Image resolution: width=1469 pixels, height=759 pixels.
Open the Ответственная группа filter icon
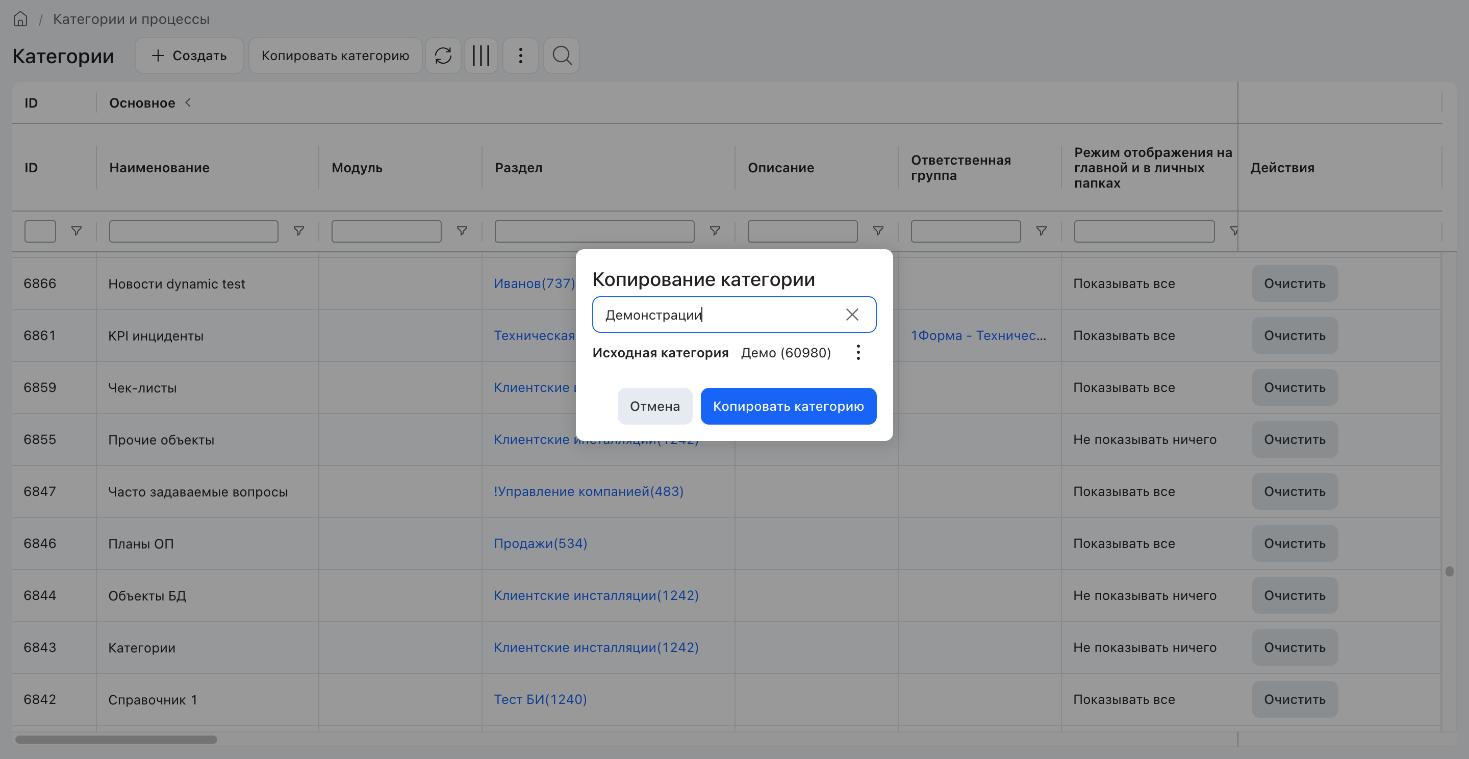click(x=1041, y=231)
